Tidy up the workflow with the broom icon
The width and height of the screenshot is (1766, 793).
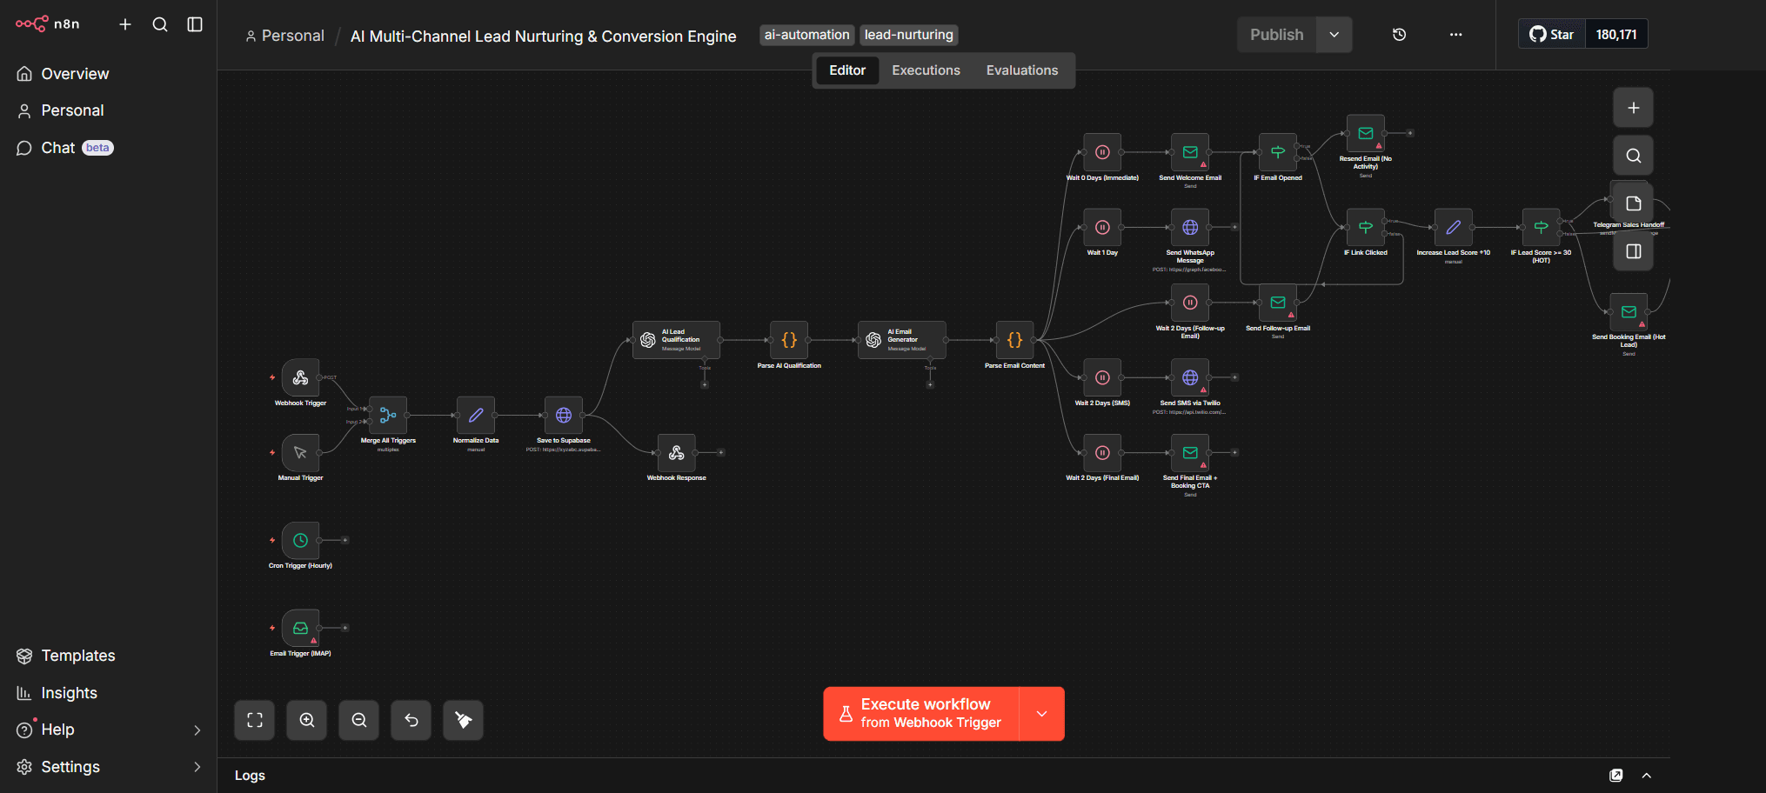pos(463,720)
